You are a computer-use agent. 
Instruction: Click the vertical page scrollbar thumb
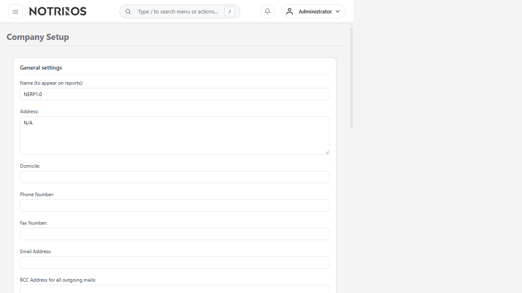(x=352, y=77)
